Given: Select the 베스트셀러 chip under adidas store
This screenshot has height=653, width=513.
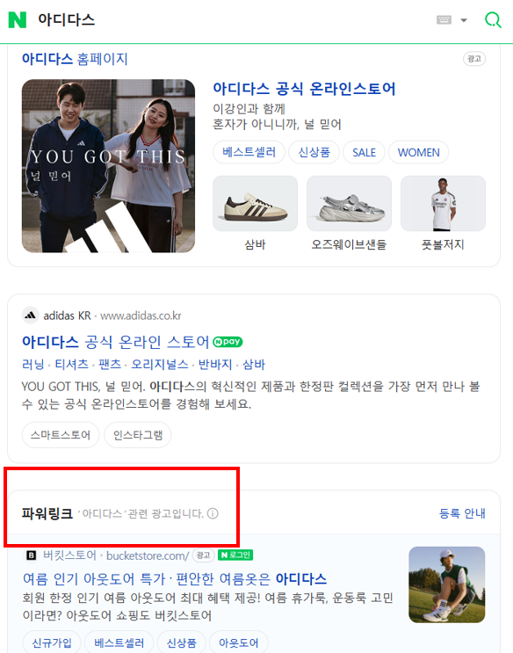Looking at the screenshot, I should (x=249, y=152).
